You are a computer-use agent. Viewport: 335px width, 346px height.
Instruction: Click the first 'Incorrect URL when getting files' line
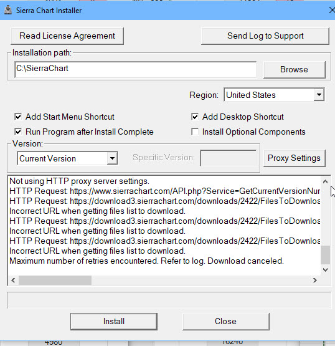(x=97, y=211)
